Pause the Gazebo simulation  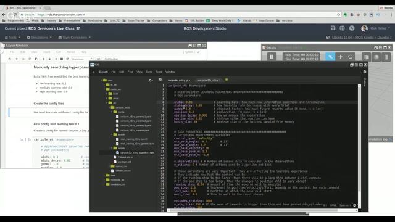(x=272, y=57)
